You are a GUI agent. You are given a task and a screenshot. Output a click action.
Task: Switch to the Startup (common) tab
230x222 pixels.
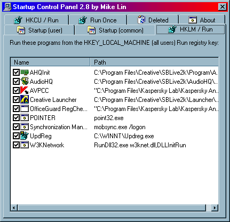coord(115,30)
